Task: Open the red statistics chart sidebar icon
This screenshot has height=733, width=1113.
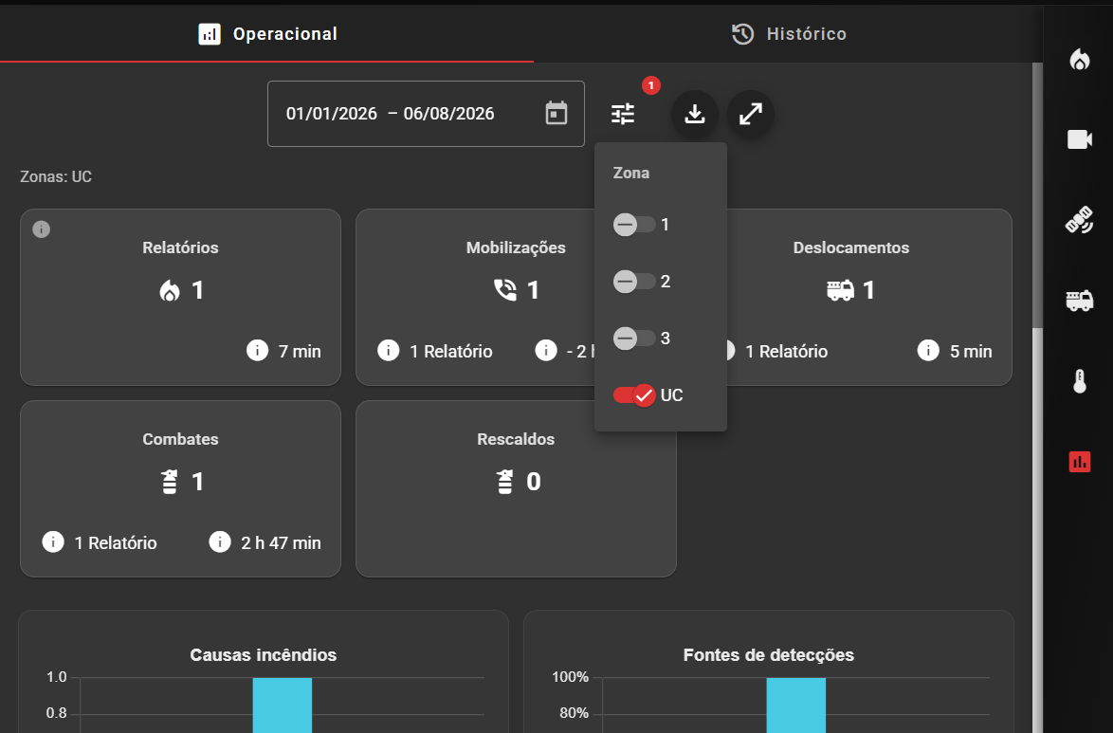Action: coord(1080,462)
